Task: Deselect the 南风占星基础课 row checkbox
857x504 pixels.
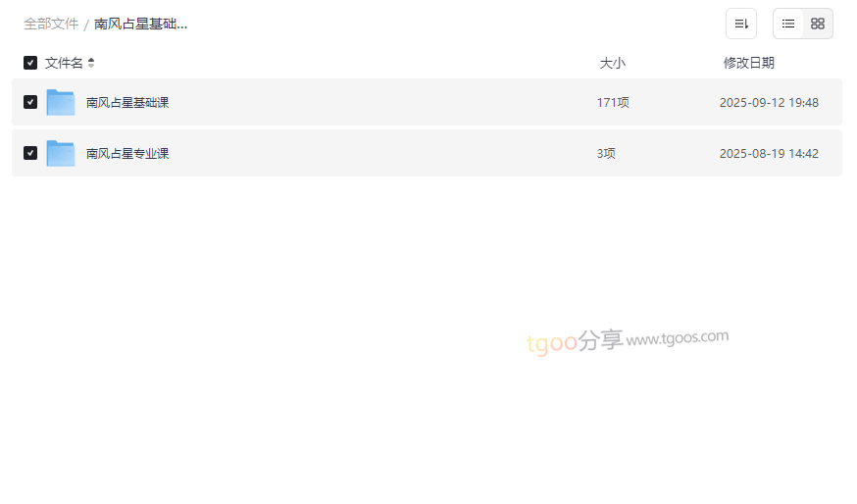Action: tap(30, 102)
